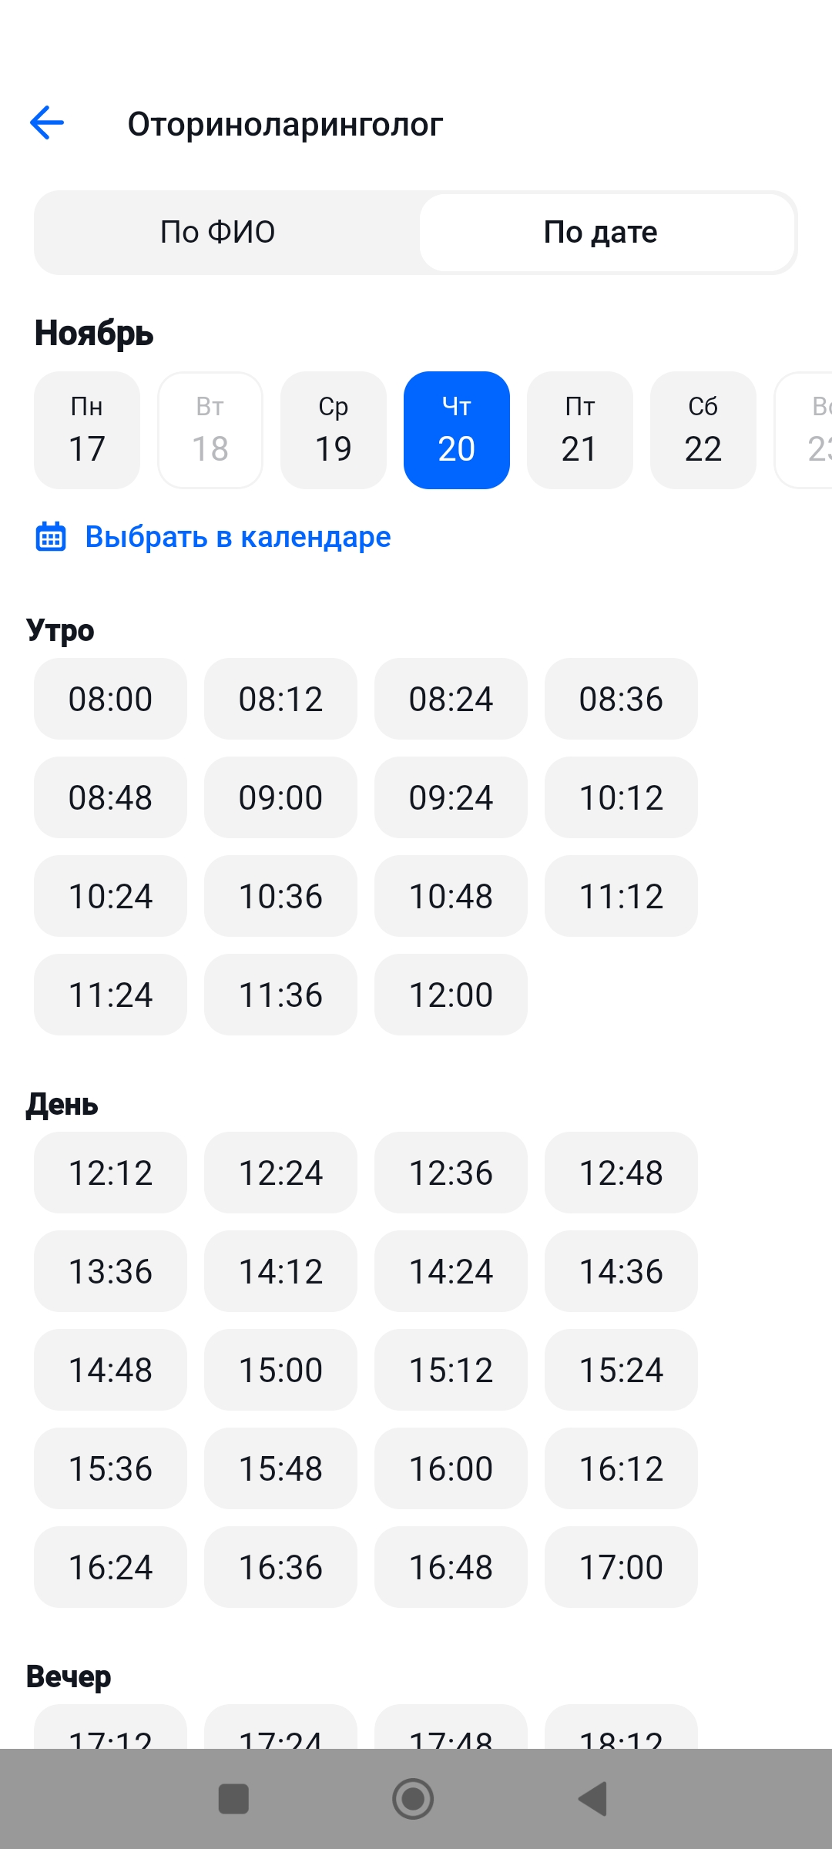Open recent apps square button
This screenshot has height=1849, width=832.
(x=233, y=1800)
